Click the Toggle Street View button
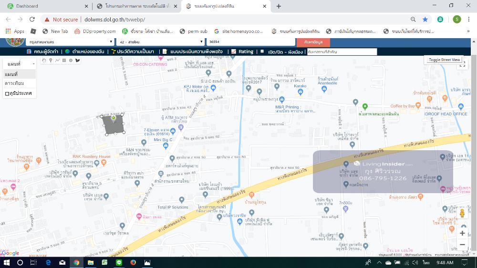477x268 pixels. (444, 60)
